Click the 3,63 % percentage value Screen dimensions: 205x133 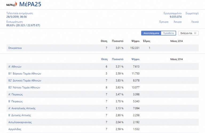coord(119,87)
